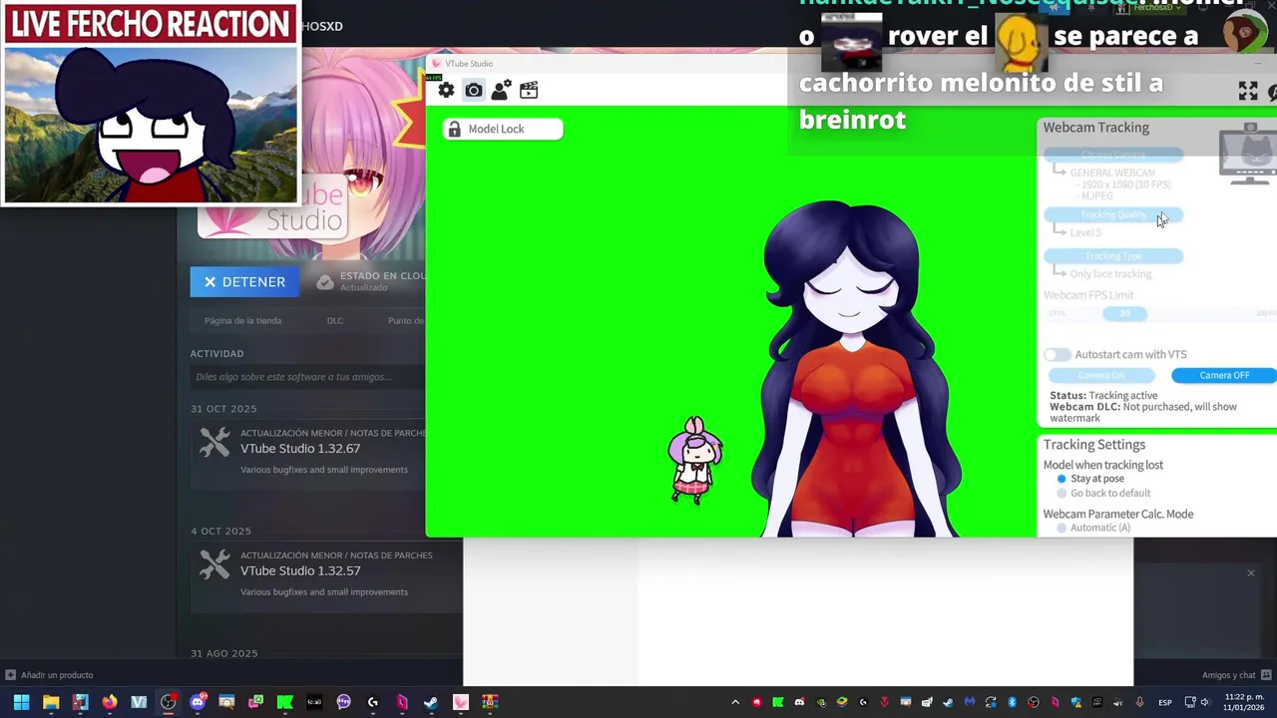The height and width of the screenshot is (718, 1277).
Task: Open the green Kick app in the taskbar
Action: coord(285,702)
